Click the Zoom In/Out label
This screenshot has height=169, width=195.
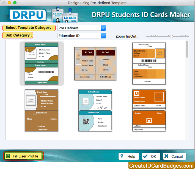click(127, 36)
